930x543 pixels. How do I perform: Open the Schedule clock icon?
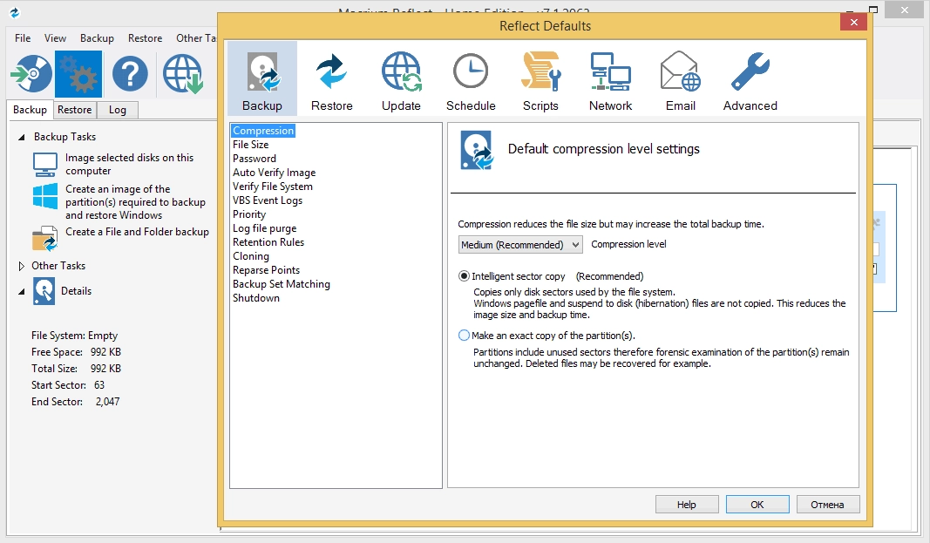(x=471, y=71)
